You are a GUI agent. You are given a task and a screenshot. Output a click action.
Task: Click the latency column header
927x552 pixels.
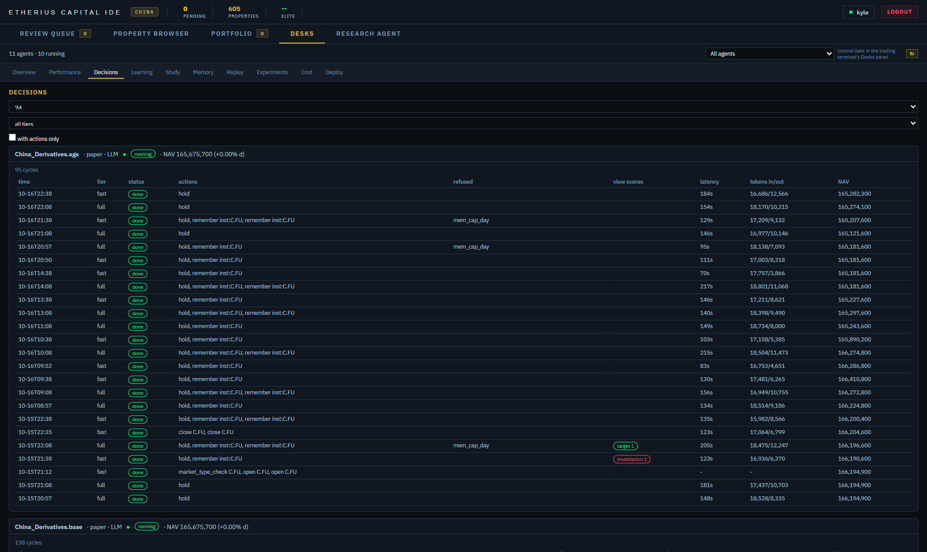(709, 182)
